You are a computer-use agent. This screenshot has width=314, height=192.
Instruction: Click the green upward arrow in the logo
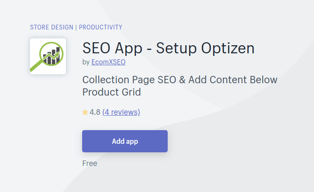point(52,56)
